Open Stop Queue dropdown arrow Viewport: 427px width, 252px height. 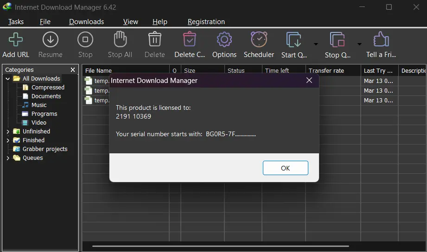tap(359, 44)
